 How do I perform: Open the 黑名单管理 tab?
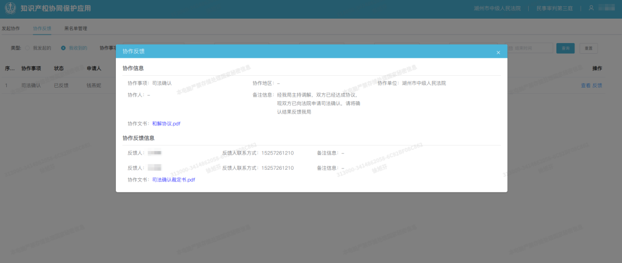76,28
